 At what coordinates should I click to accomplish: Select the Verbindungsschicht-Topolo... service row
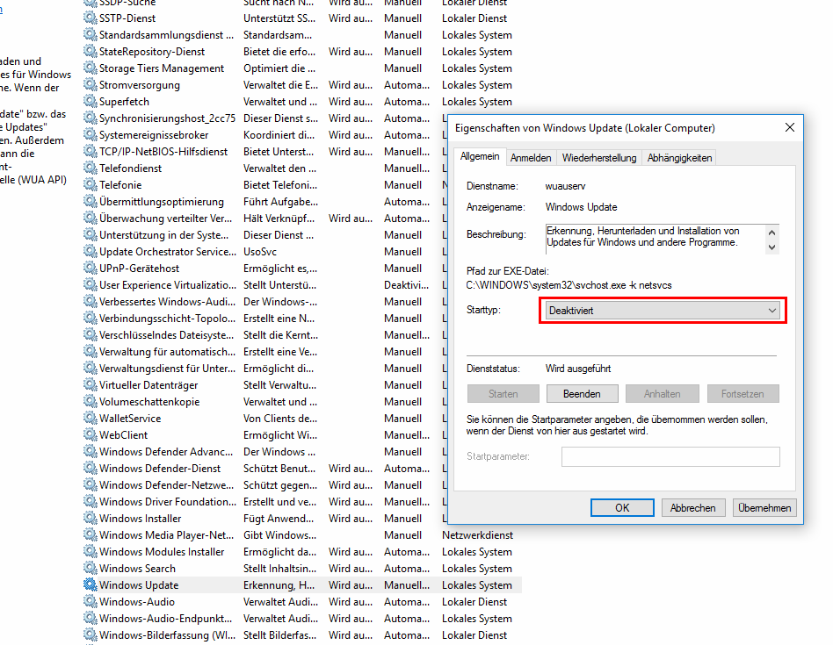pyautogui.click(x=264, y=319)
